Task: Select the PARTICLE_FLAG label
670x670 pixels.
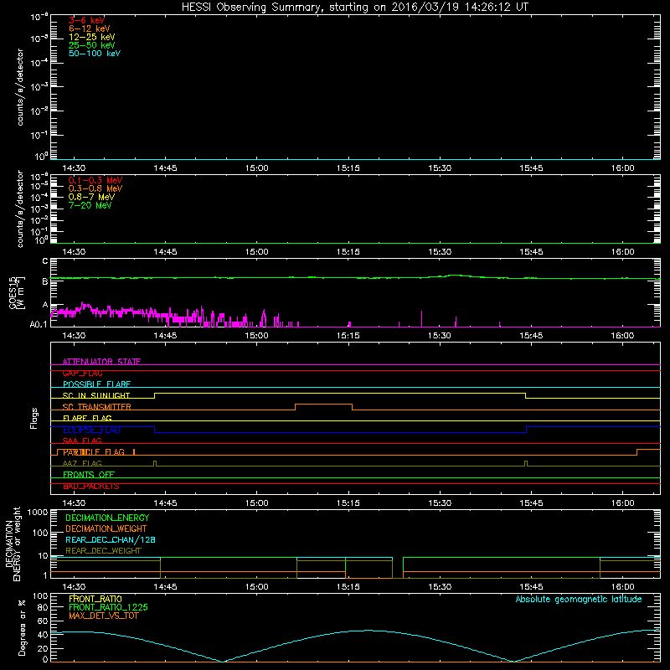Action: 94,452
